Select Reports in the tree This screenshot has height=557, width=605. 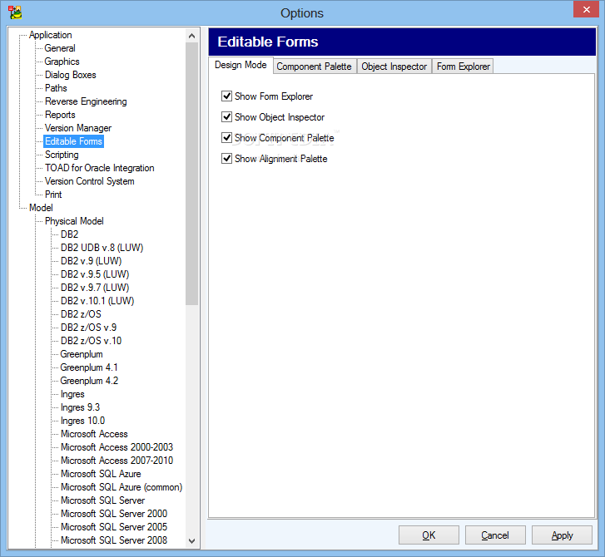pos(60,115)
